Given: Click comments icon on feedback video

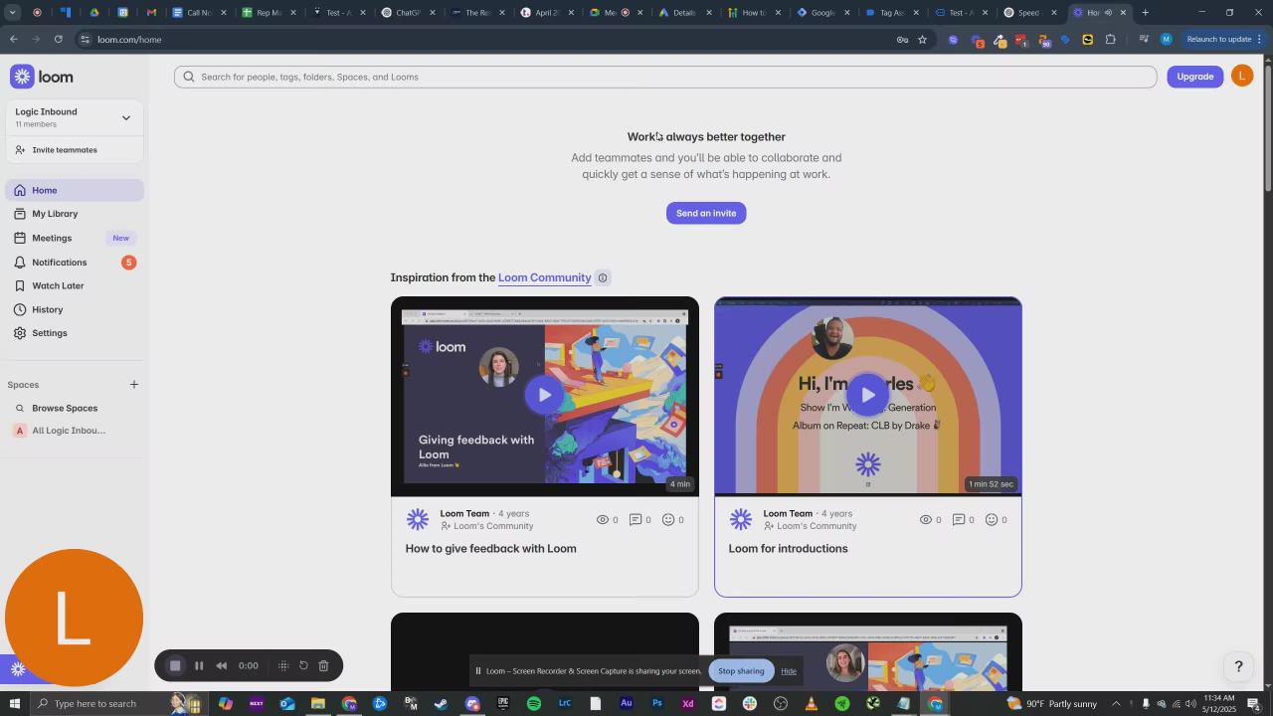Looking at the screenshot, I should (x=635, y=520).
